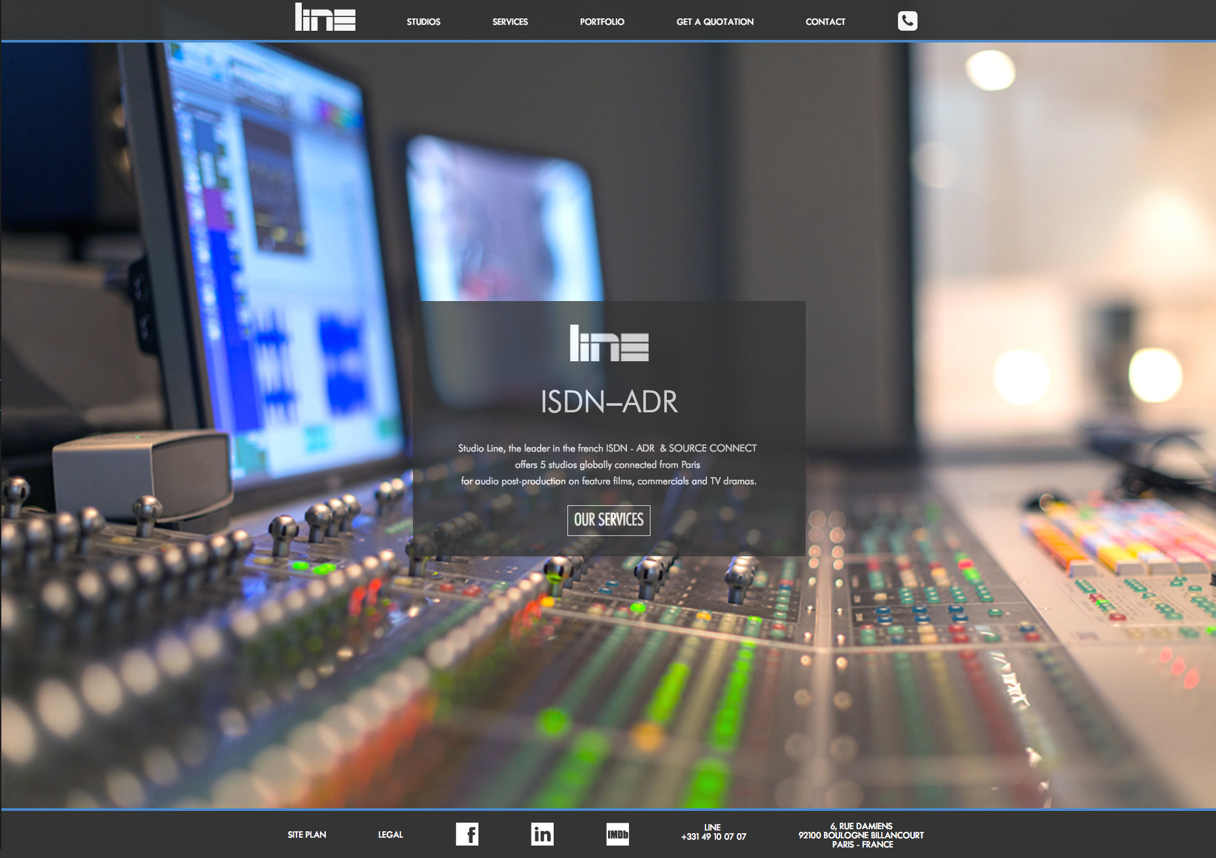Click the 'Paris - France' footer text
The image size is (1216, 858).
[863, 844]
